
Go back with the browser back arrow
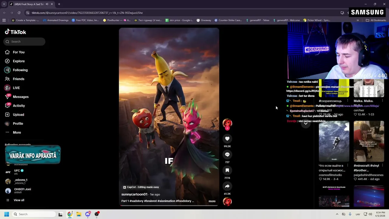tap(4, 13)
